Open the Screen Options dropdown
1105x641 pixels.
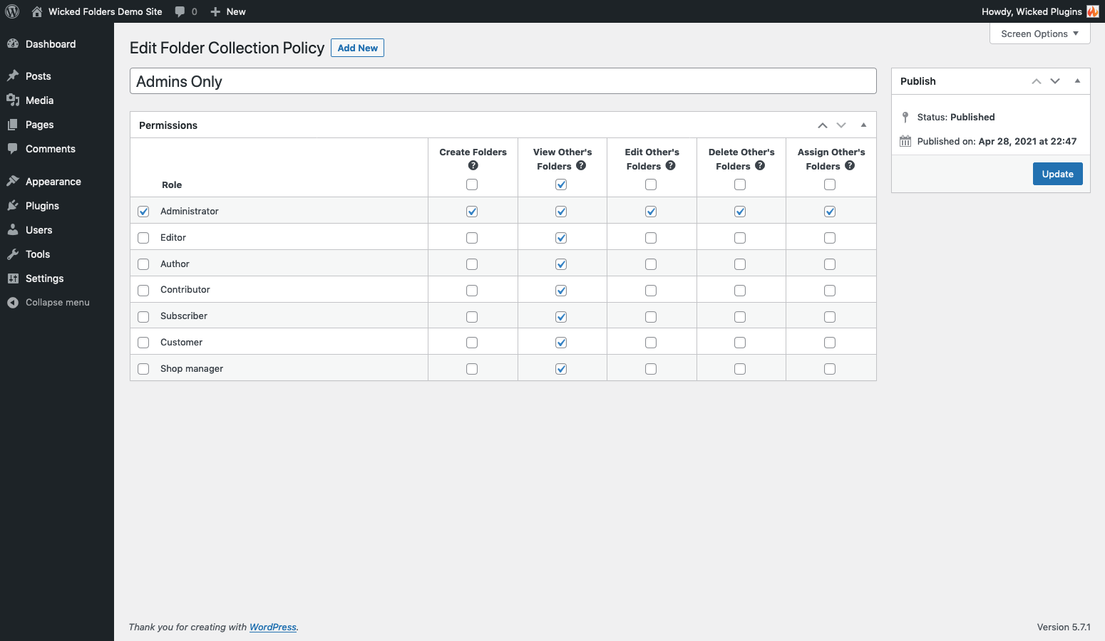1039,33
